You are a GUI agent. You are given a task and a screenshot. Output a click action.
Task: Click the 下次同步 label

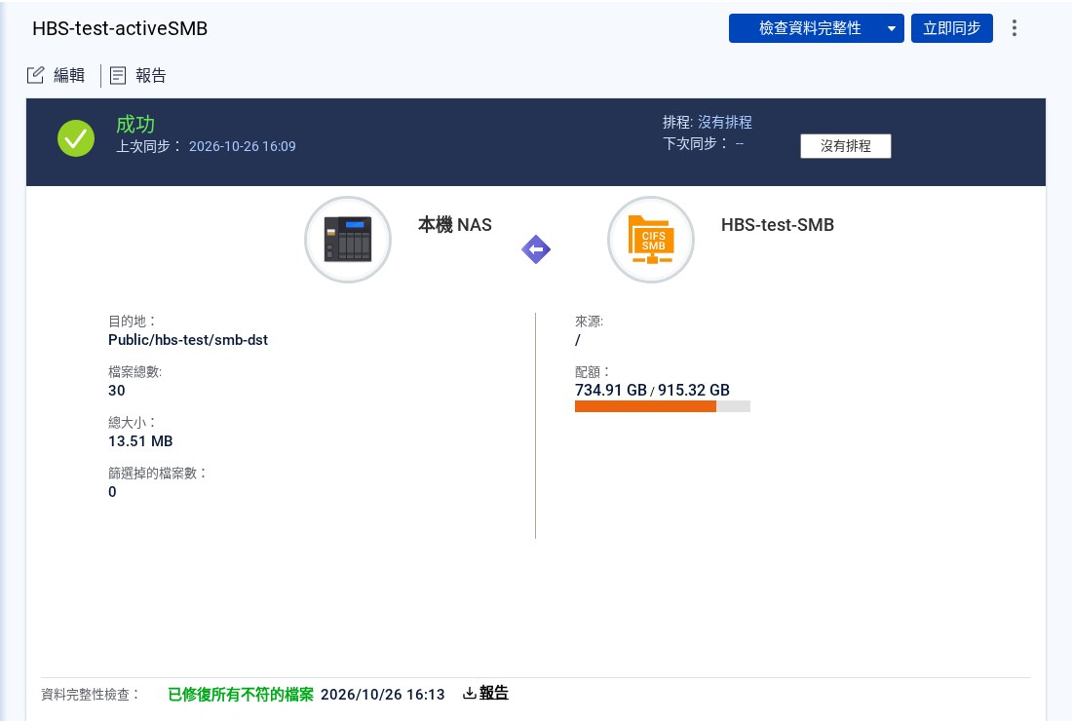point(695,143)
